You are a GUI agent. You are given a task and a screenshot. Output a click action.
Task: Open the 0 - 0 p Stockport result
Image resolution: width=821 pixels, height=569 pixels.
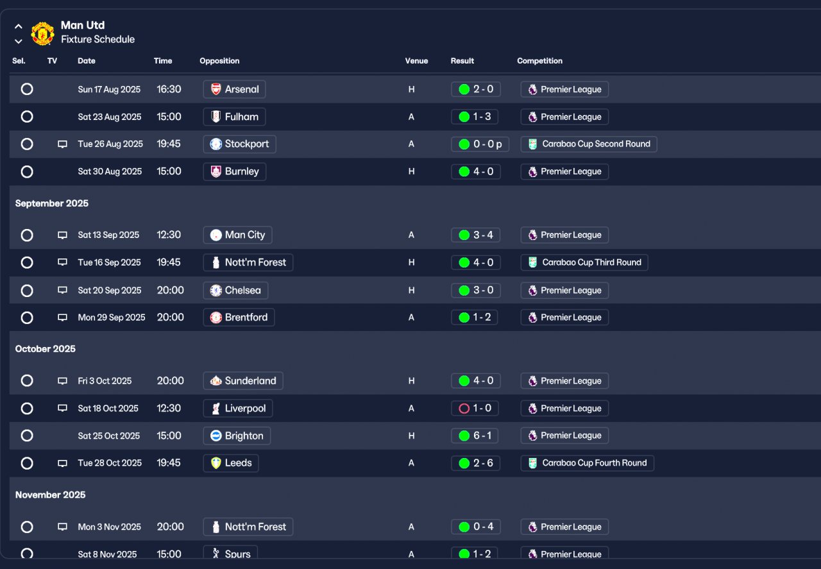click(x=480, y=144)
